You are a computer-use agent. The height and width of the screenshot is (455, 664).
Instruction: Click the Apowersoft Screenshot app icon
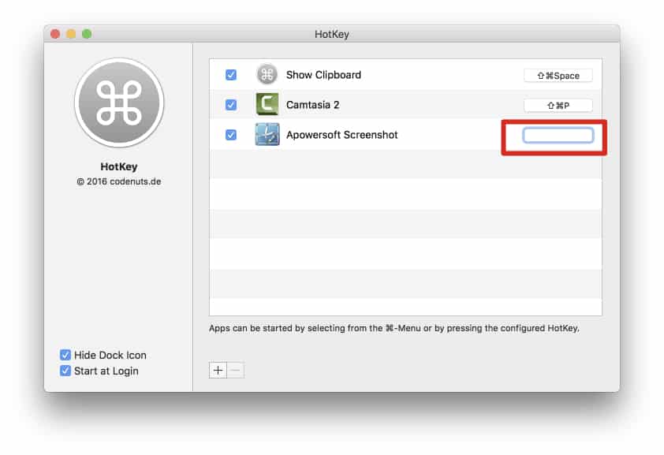click(267, 134)
